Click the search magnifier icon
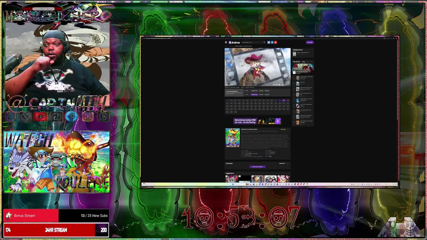The image size is (427, 240). coord(264,42)
